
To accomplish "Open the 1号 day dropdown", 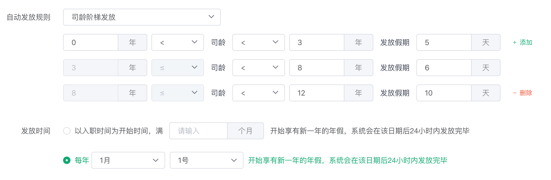I will pos(206,160).
